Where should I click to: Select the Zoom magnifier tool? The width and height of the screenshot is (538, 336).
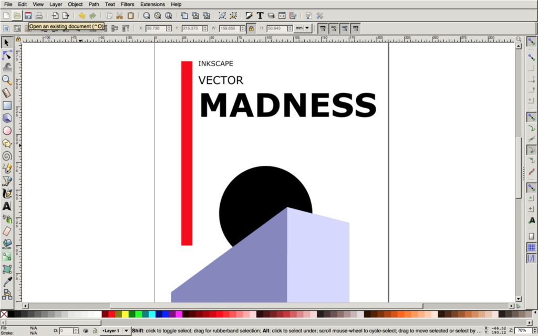click(x=7, y=80)
